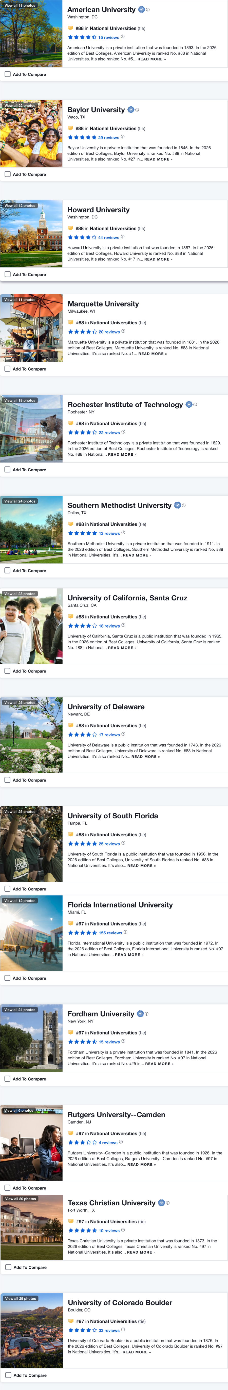This screenshot has height=1390, width=228.
Task: Check Add To Compare for American University
Action: coord(8,74)
